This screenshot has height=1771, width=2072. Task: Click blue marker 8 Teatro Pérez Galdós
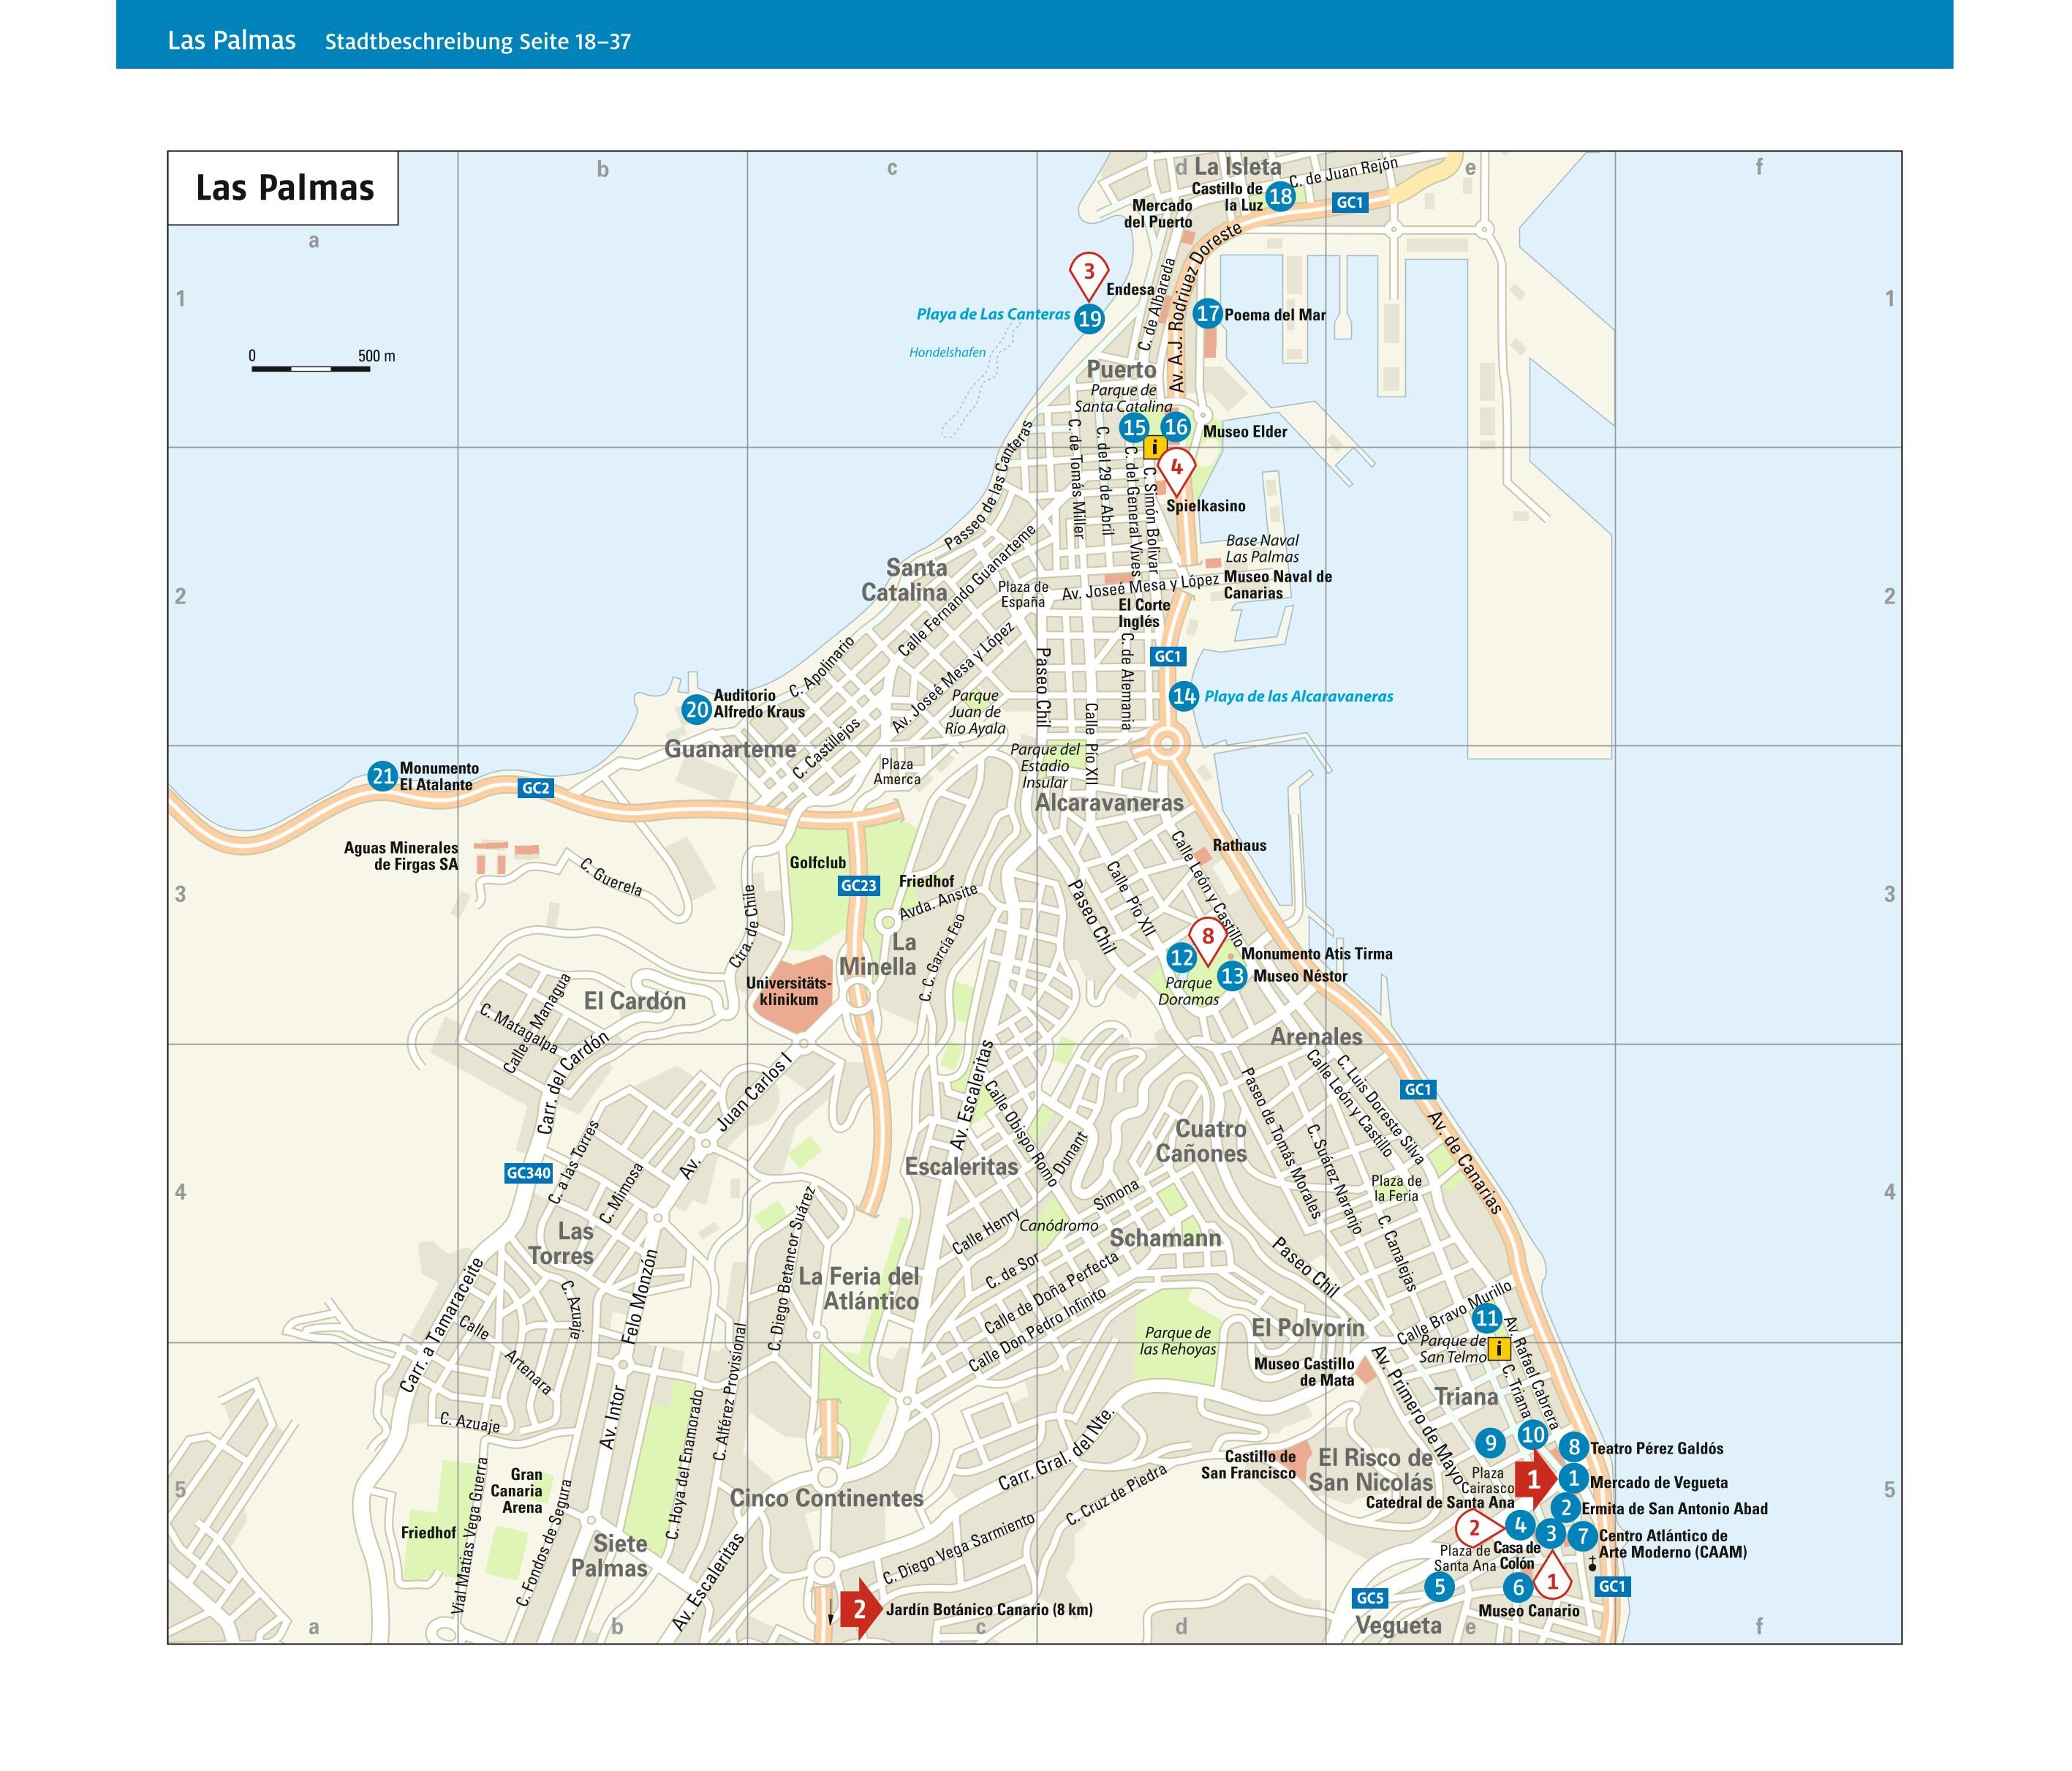pyautogui.click(x=1573, y=1447)
